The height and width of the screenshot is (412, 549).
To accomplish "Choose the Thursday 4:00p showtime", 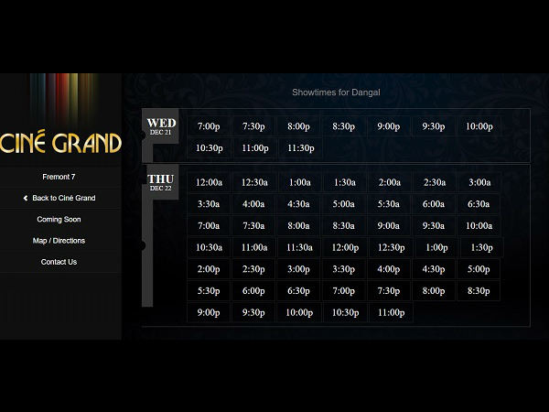I will tap(389, 269).
